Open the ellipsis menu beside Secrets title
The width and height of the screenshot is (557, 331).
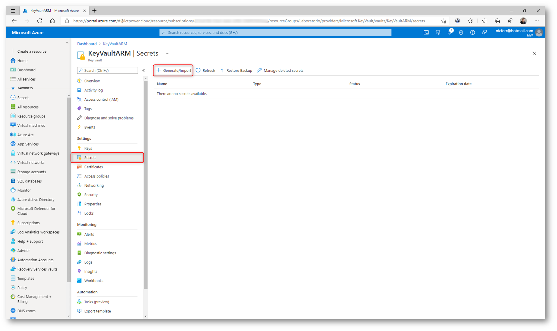point(167,54)
